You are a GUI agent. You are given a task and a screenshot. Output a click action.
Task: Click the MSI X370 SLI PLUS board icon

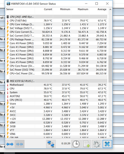coord(8,81)
